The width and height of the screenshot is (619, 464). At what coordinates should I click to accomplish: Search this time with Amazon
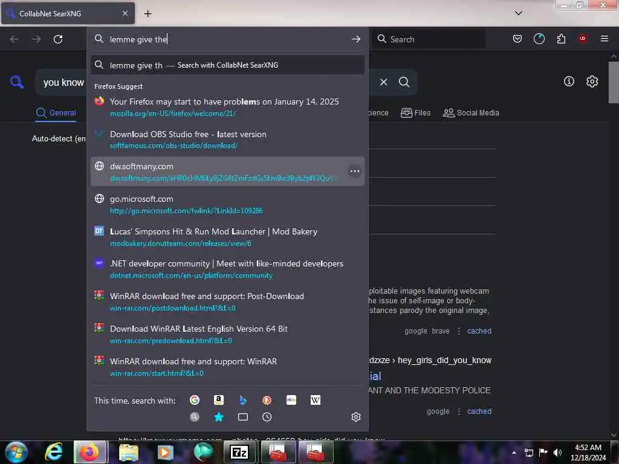point(219,400)
